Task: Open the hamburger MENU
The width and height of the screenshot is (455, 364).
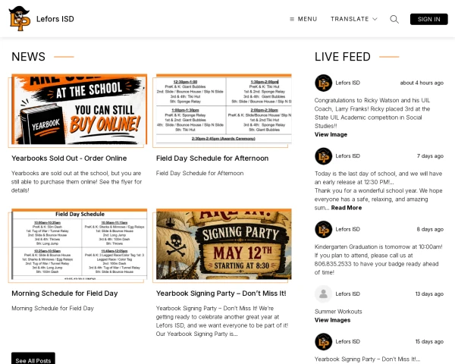Action: tap(303, 19)
